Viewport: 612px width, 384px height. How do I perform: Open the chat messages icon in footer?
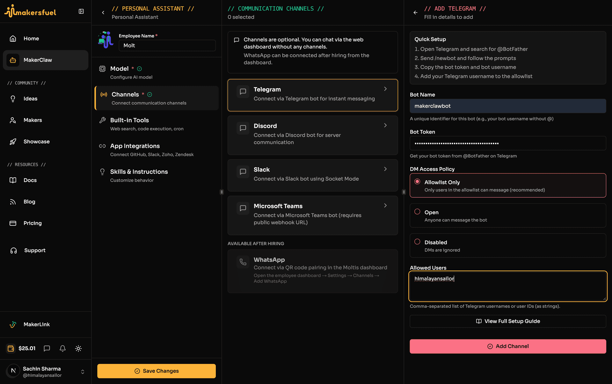(x=47, y=348)
